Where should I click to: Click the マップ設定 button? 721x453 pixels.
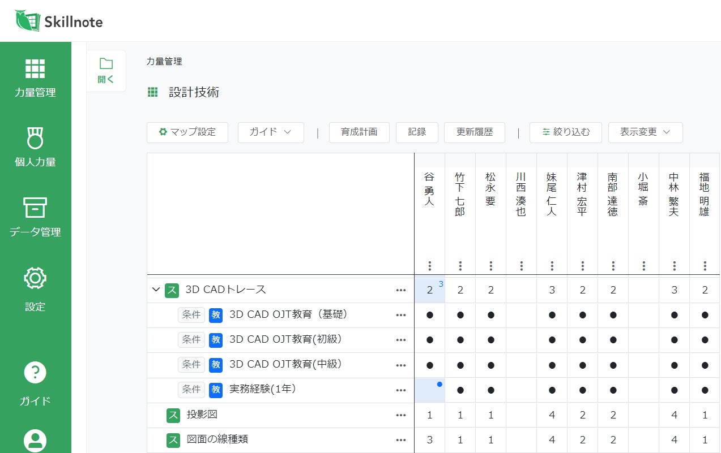[x=187, y=132]
